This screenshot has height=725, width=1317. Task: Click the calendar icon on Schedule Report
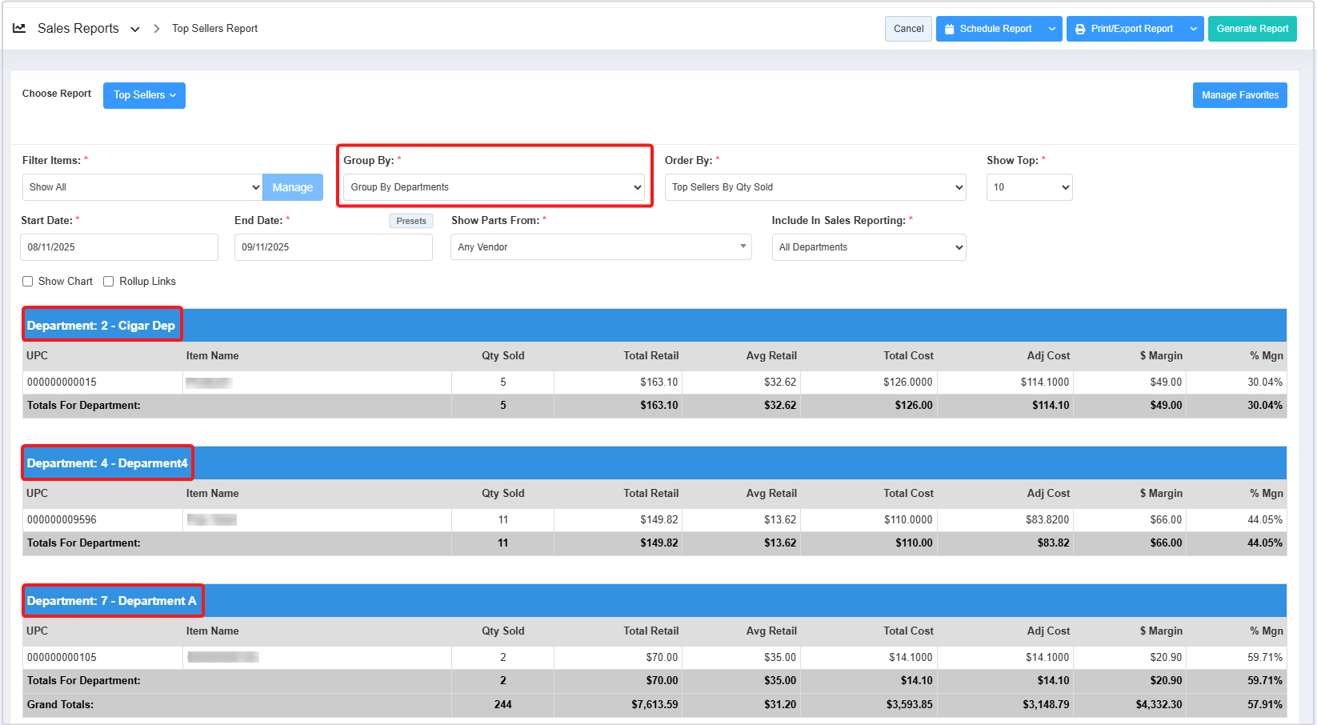pyautogui.click(x=949, y=29)
